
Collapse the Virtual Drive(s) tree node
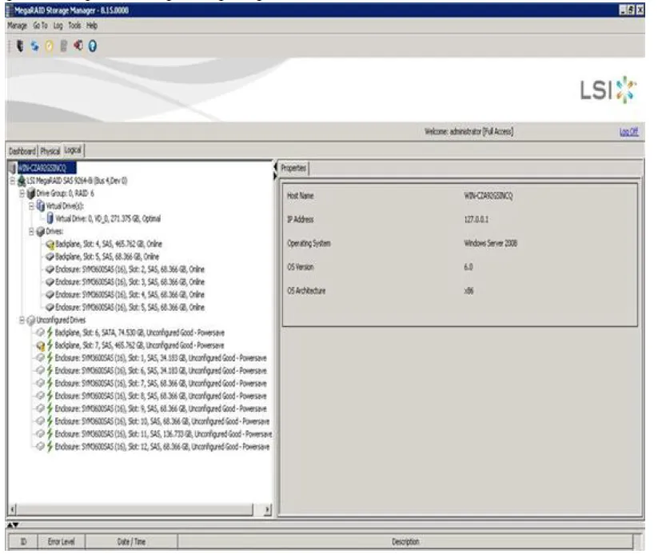coord(30,205)
